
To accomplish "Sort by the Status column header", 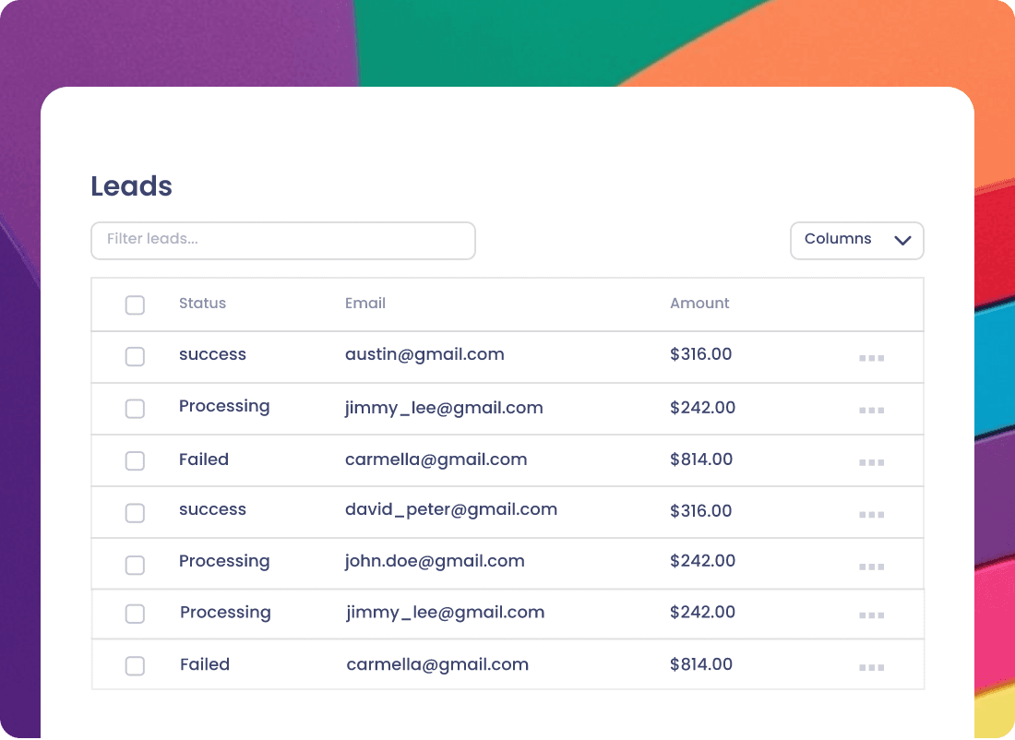I will point(203,303).
